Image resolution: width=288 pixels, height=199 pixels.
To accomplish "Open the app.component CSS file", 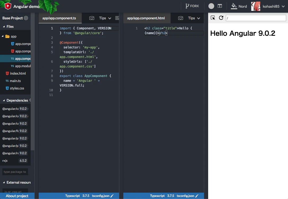I will (x=21, y=44).
